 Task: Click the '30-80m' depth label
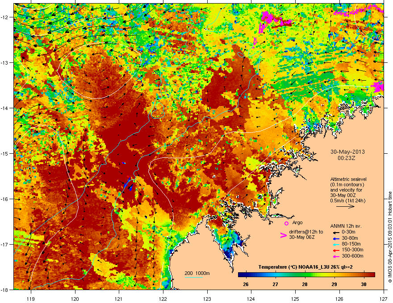coord(350,238)
